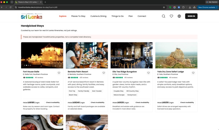Favorite Bentota Palm Resort with its heart
Viewport: 219px width, 130px height.
coord(104,73)
